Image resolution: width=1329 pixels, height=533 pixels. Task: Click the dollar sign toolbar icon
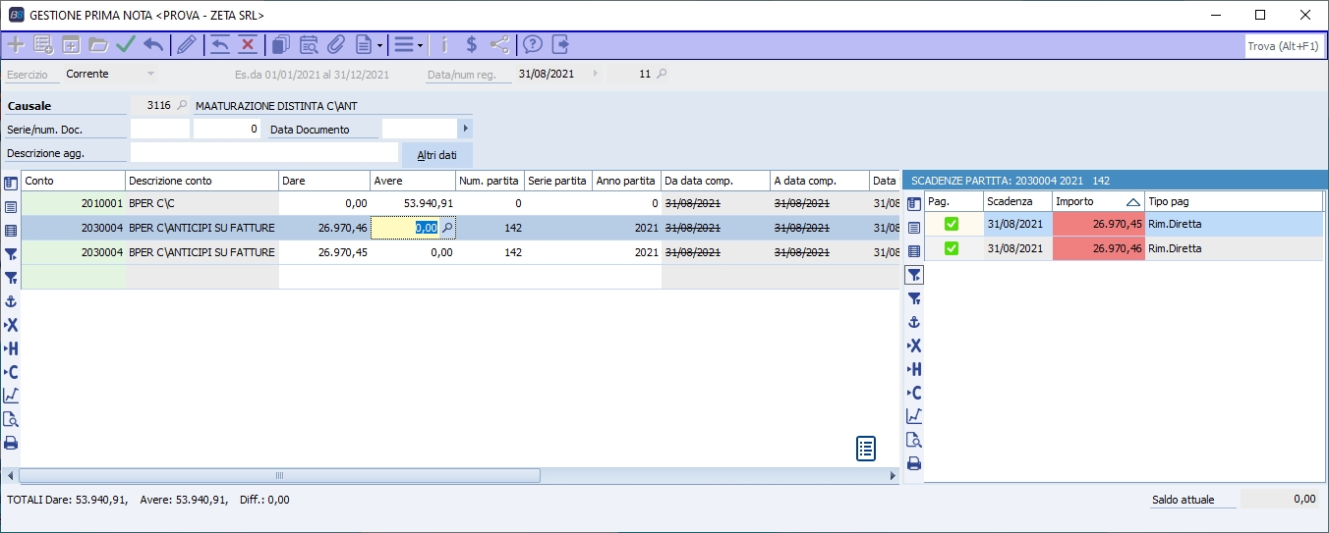click(x=472, y=44)
